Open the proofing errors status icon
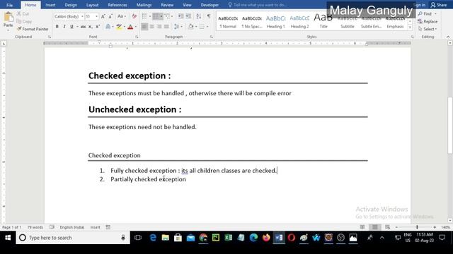The height and width of the screenshot is (254, 453). [x=52, y=227]
